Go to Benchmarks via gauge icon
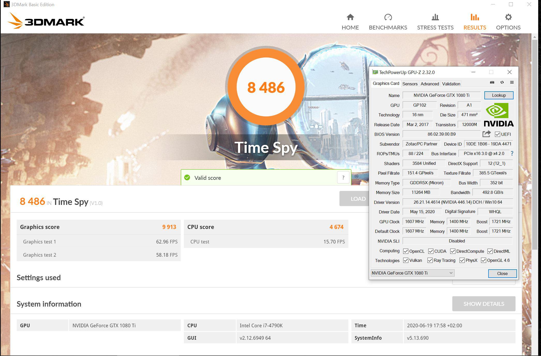Image resolution: width=541 pixels, height=356 pixels. (x=388, y=17)
